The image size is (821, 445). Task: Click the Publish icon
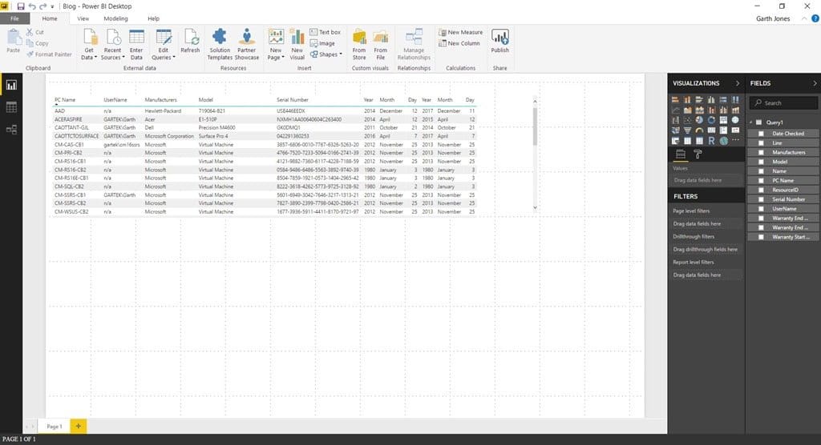point(499,41)
